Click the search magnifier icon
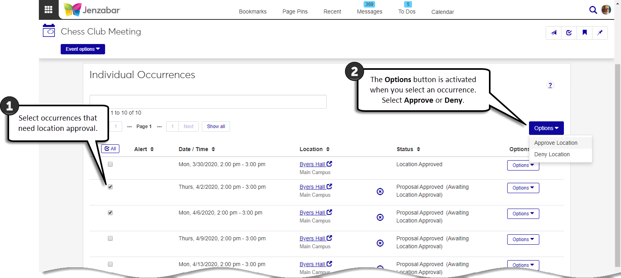The width and height of the screenshot is (621, 278). point(593,10)
